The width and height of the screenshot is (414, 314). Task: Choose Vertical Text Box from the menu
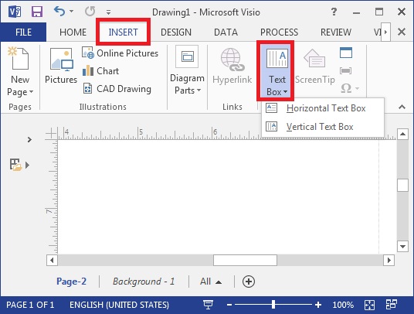(322, 127)
